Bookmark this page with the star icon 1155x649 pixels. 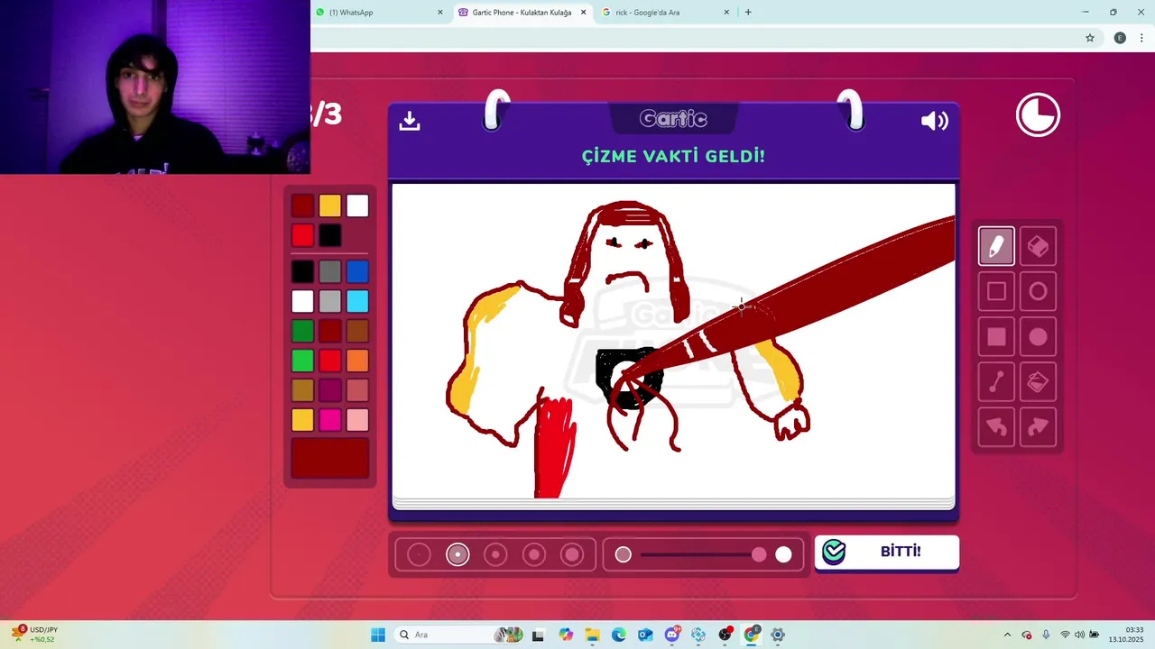[x=1090, y=38]
